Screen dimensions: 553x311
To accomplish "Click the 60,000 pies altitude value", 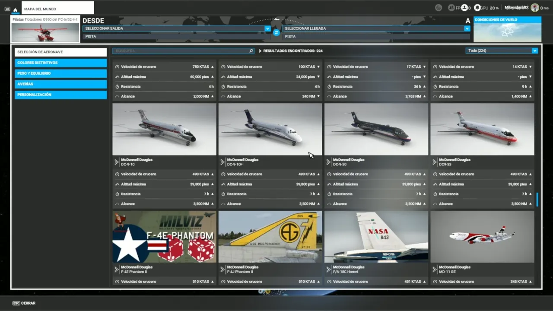I will 200,77.
